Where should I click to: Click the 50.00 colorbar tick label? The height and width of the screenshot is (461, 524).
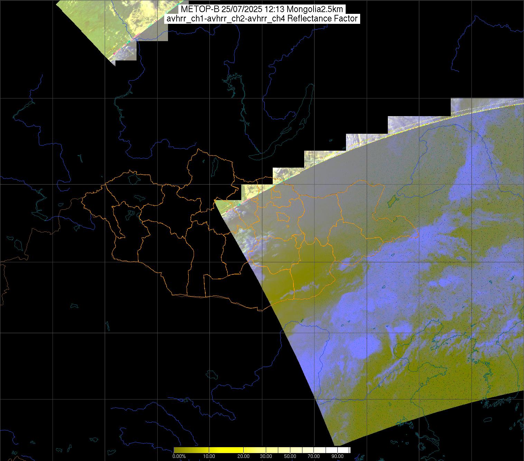click(290, 457)
